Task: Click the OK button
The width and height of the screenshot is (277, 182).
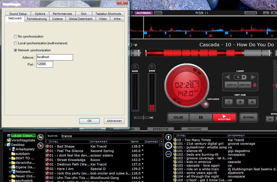Action: coord(89,121)
